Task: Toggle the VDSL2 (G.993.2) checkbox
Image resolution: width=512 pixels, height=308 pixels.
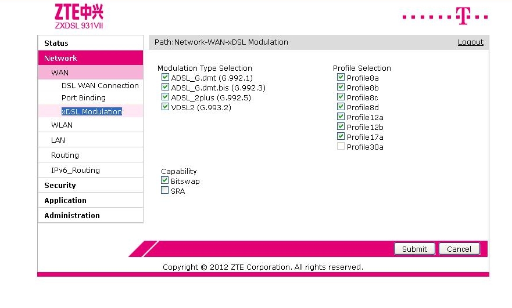Action: point(166,107)
